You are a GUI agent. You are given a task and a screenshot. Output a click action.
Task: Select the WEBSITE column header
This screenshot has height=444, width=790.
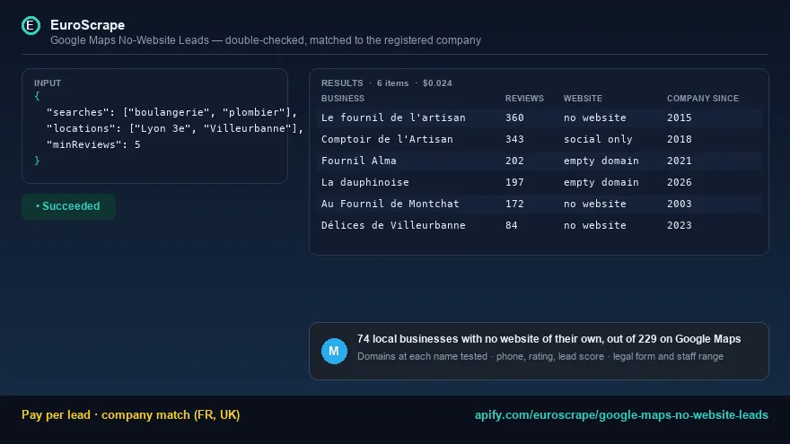coord(583,98)
